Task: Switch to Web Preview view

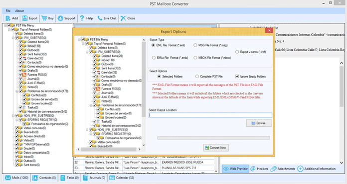Action: point(235,169)
